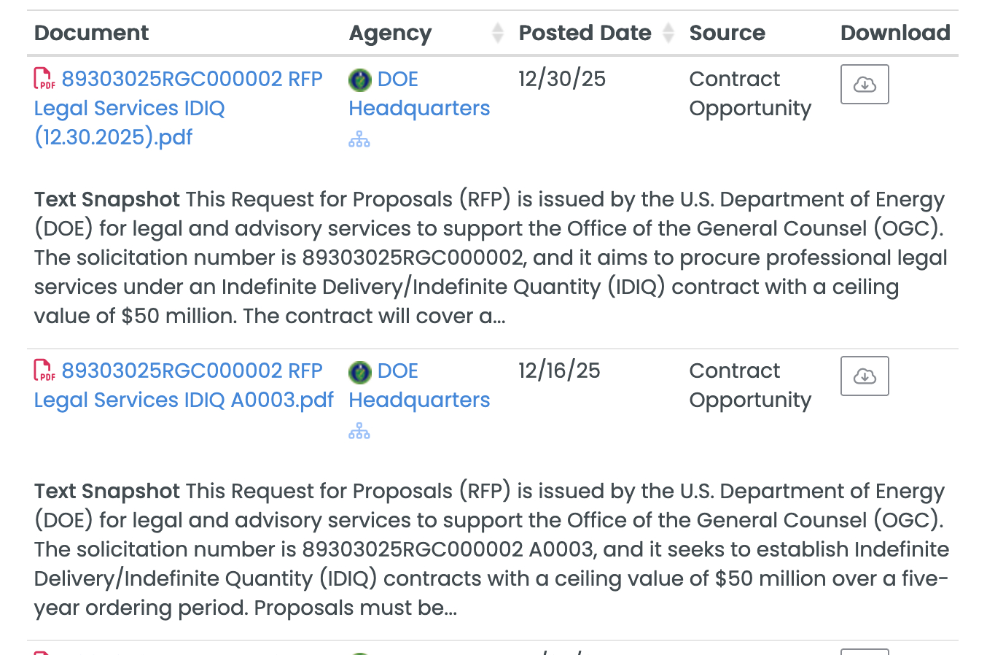Download the 12.30.2025 RFP document
987x655 pixels.
[x=865, y=85]
